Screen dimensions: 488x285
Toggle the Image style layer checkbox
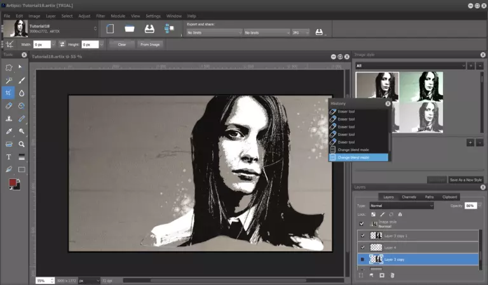(x=362, y=223)
